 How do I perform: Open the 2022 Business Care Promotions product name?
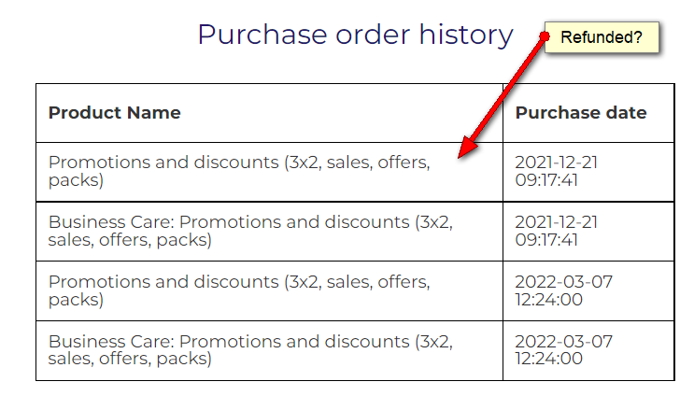pyautogui.click(x=250, y=350)
